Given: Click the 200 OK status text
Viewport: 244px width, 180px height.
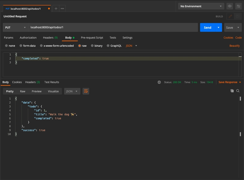Looking at the screenshot, I should click(x=177, y=82).
